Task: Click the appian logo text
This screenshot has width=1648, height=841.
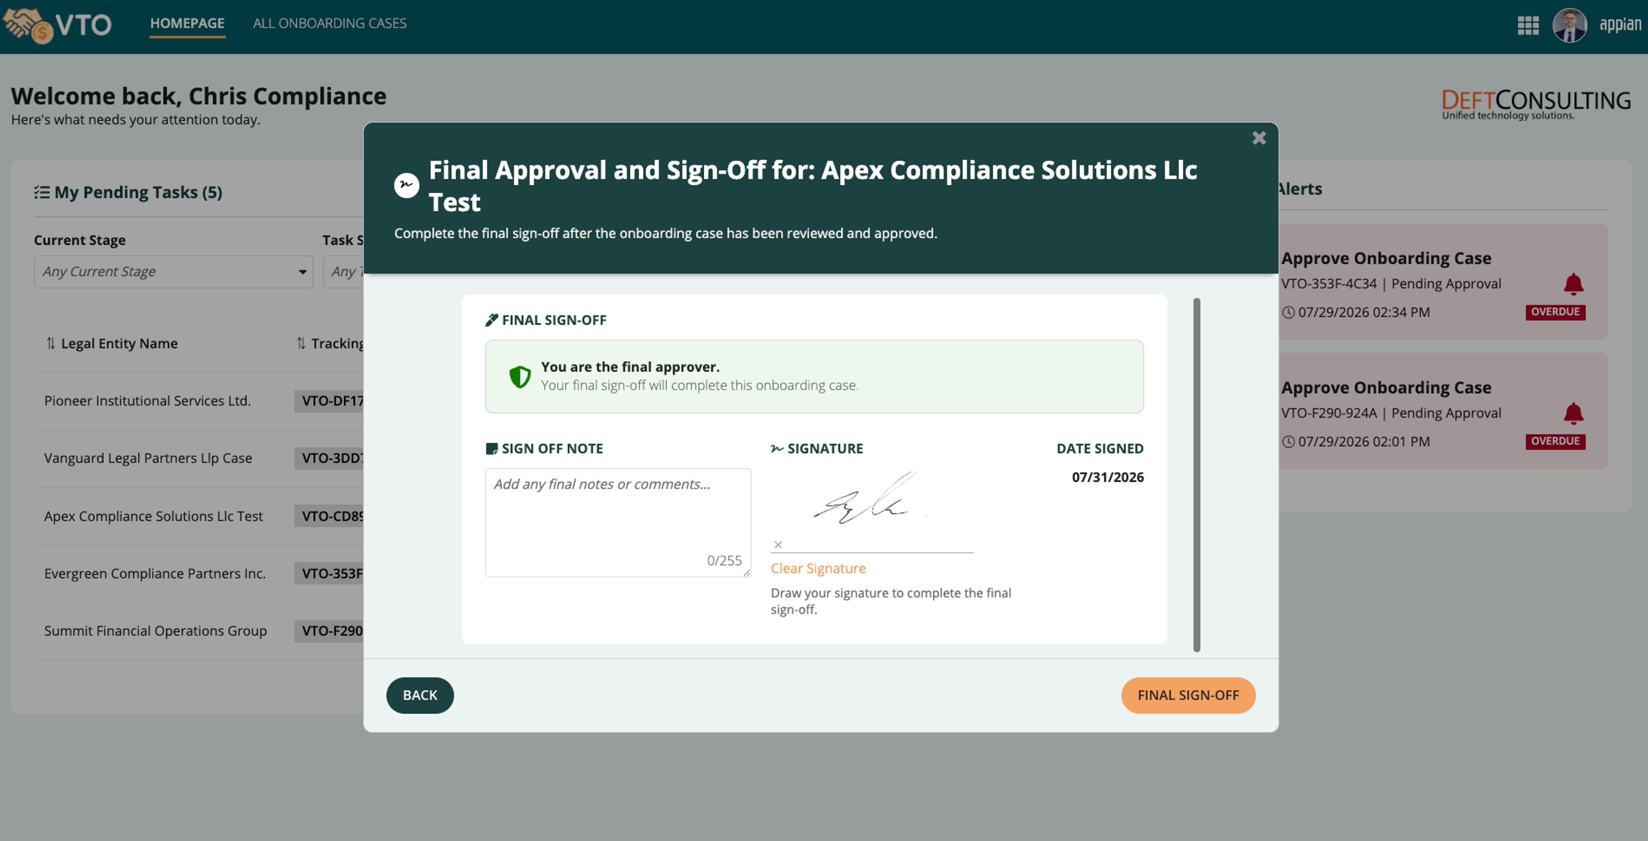Action: 1620,25
